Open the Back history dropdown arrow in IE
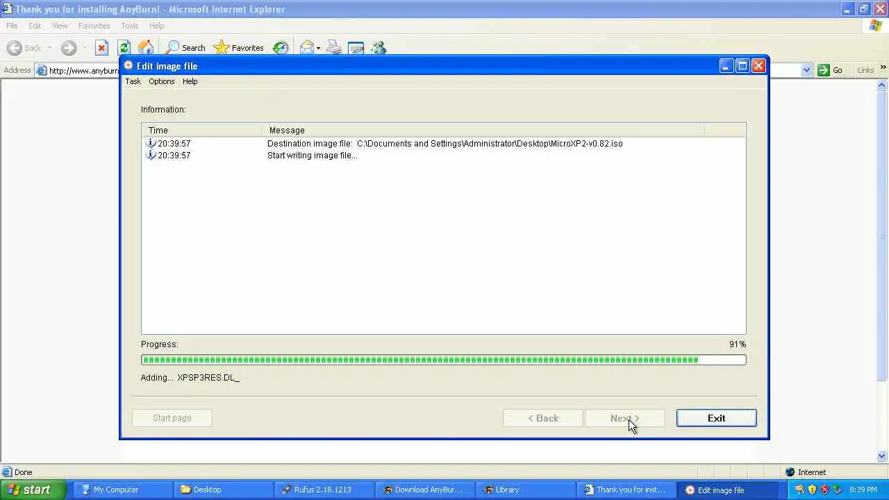889x500 pixels. point(49,48)
